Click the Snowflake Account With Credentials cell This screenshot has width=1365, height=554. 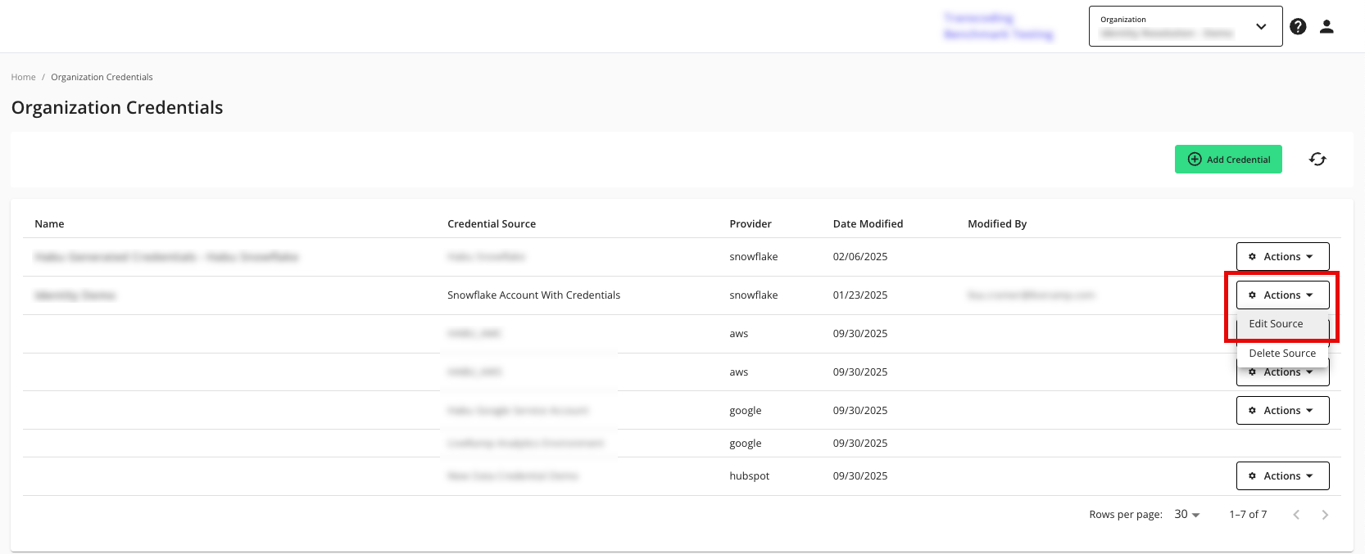click(533, 295)
